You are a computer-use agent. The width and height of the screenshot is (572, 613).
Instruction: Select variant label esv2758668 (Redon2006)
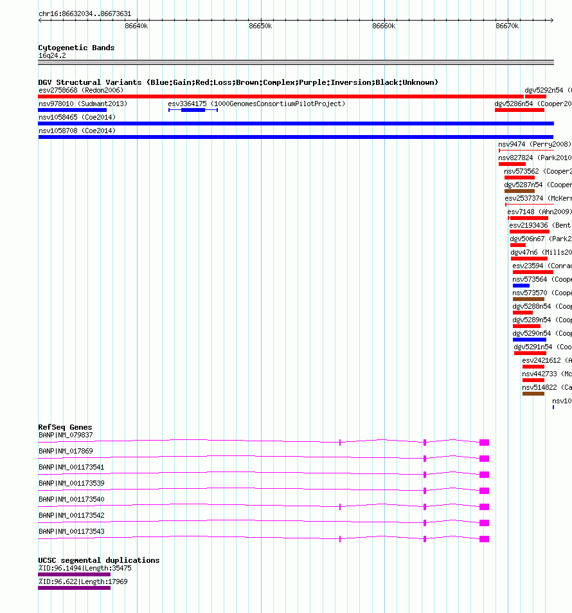pyautogui.click(x=81, y=90)
